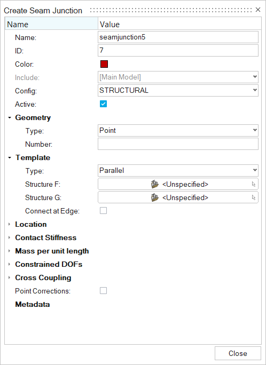Click the Number input field
The image size is (266, 365).
(x=178, y=144)
